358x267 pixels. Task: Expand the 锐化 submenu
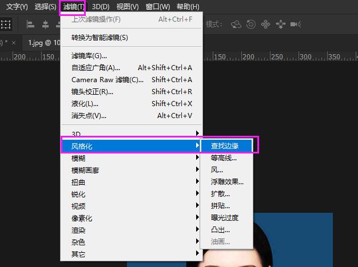click(132, 194)
